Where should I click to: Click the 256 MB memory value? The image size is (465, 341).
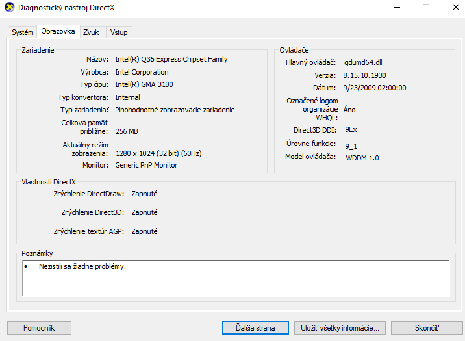coord(127,131)
